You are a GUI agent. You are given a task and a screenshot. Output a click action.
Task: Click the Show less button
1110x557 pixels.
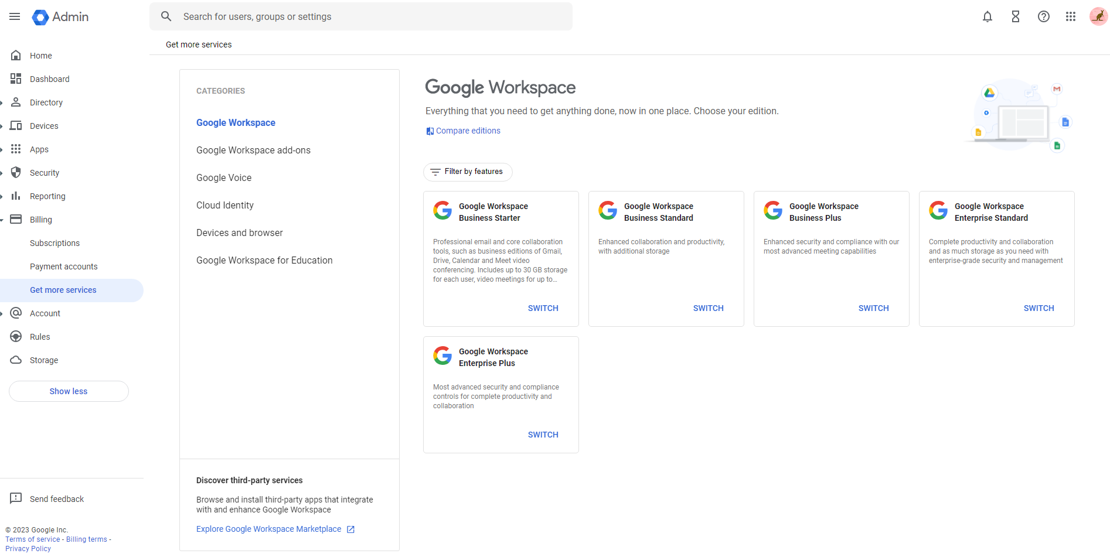coord(69,391)
